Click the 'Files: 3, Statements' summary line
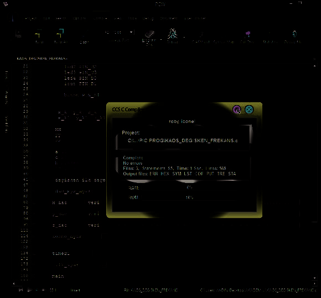 point(174,168)
